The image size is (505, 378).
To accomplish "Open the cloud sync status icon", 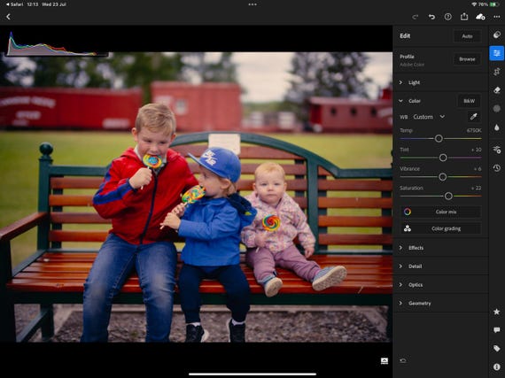I will [x=480, y=17].
